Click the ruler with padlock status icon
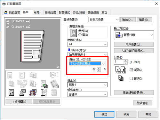The width and height of the screenshot is (160, 120). pos(54,84)
